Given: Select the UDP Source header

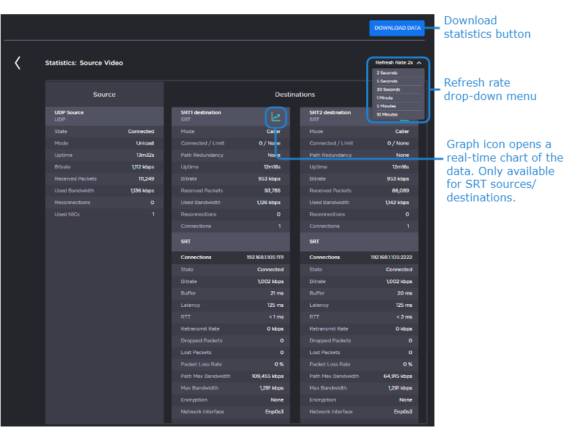Looking at the screenshot, I should 69,113.
